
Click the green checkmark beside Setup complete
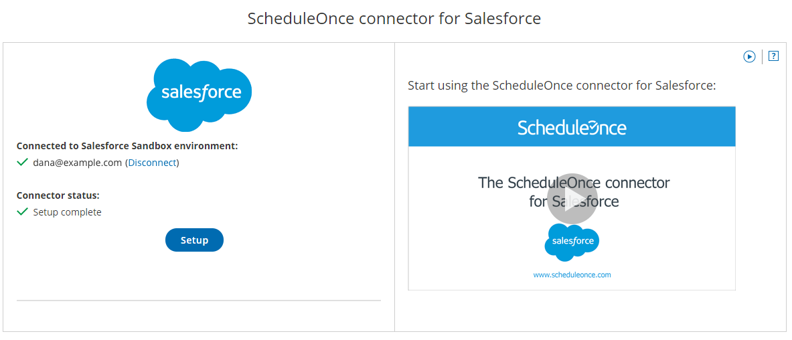pos(22,211)
